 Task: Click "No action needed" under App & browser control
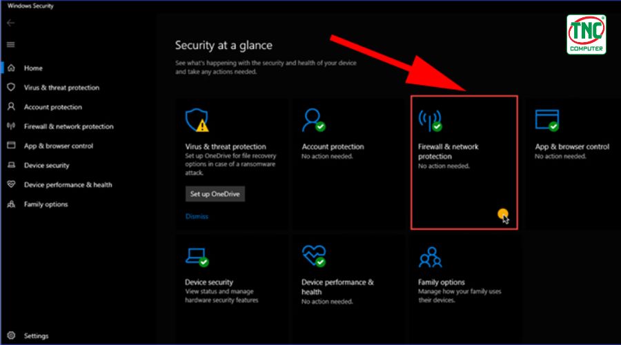coord(560,156)
